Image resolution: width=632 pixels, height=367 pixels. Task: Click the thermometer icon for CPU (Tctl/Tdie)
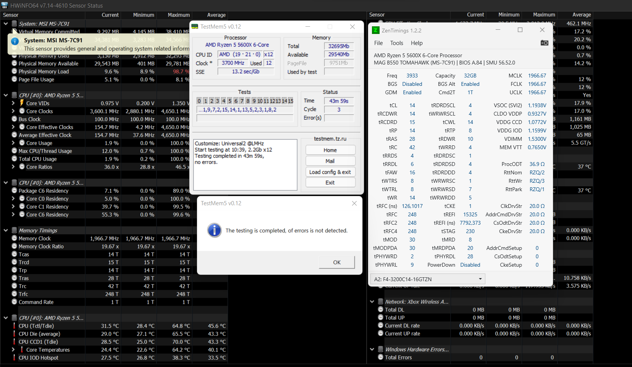tap(15, 326)
